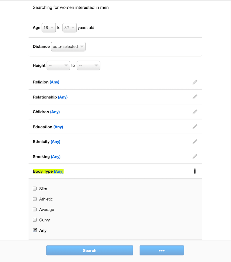Expand the Distance auto-selected dropdown

[68, 47]
